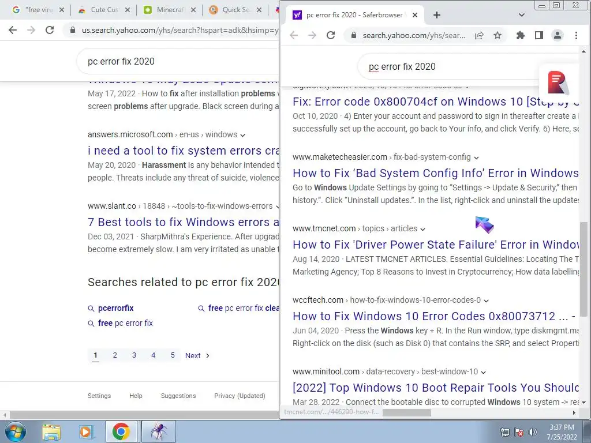The height and width of the screenshot is (443, 591).
Task: Click Saferbrowser window vertical scrollbar thumb
Action: tap(583, 269)
